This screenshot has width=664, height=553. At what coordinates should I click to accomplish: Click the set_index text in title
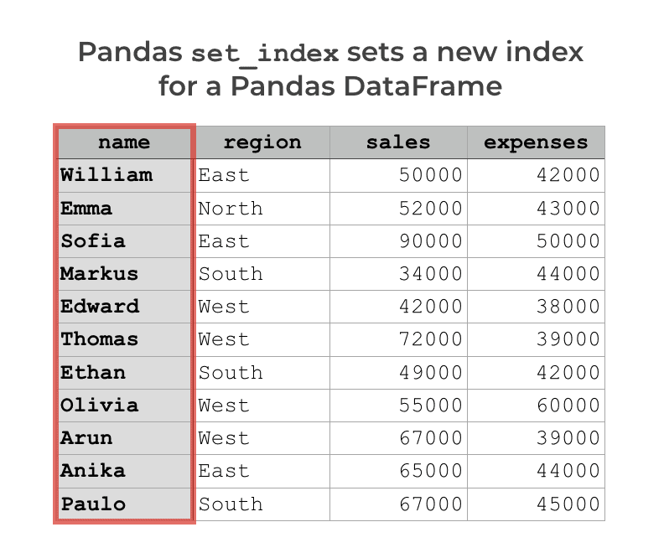[265, 54]
